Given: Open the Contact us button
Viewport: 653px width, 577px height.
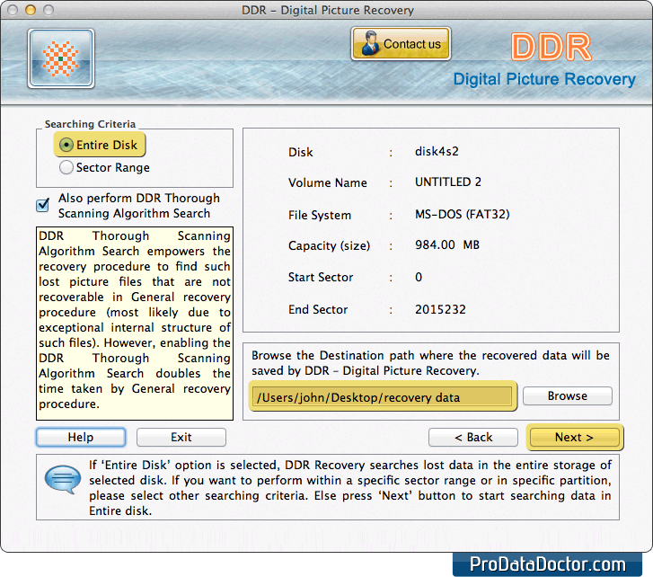Looking at the screenshot, I should pos(401,44).
